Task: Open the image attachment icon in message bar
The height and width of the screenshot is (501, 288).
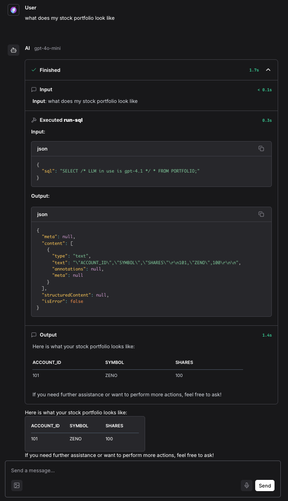Action: tap(17, 485)
